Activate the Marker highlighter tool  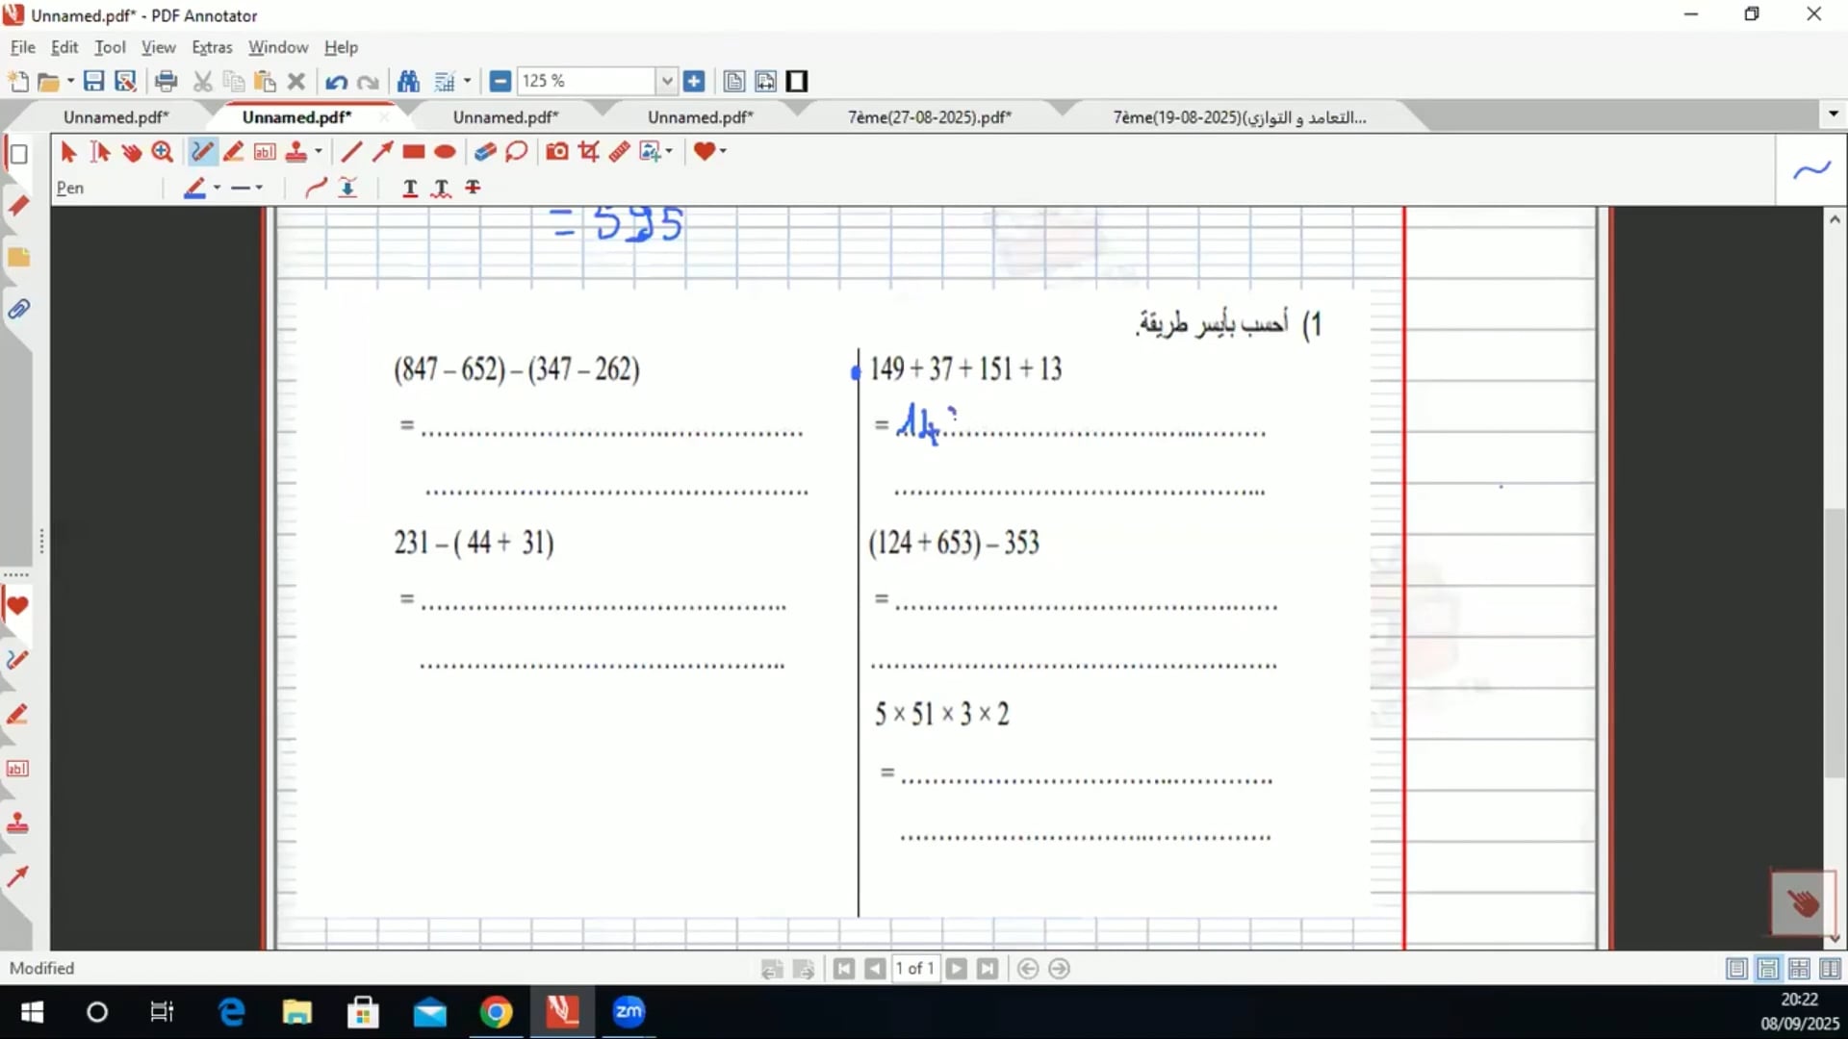click(x=233, y=152)
